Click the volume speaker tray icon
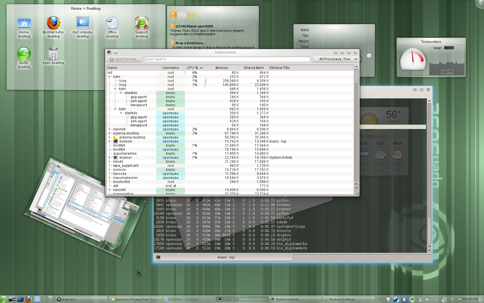This screenshot has height=303, width=484. tap(428, 300)
